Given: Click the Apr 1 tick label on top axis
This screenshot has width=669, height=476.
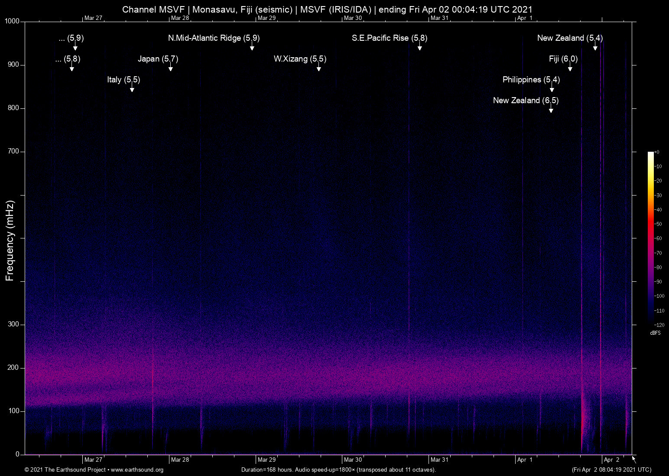Looking at the screenshot, I should (x=525, y=18).
